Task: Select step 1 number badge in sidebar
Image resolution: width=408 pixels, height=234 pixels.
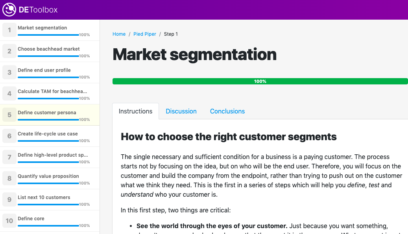Action: tap(9, 30)
